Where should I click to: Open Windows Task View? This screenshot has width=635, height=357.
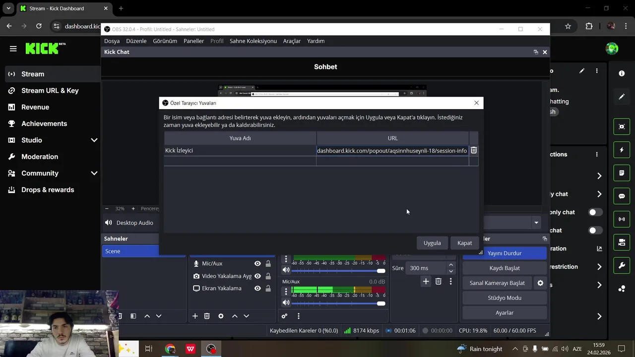[149, 349]
